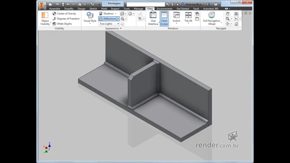
Task: Open the Sketch ribbon tab
Action: pyautogui.click(x=93, y=9)
